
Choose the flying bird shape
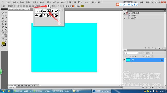coord(49,15)
